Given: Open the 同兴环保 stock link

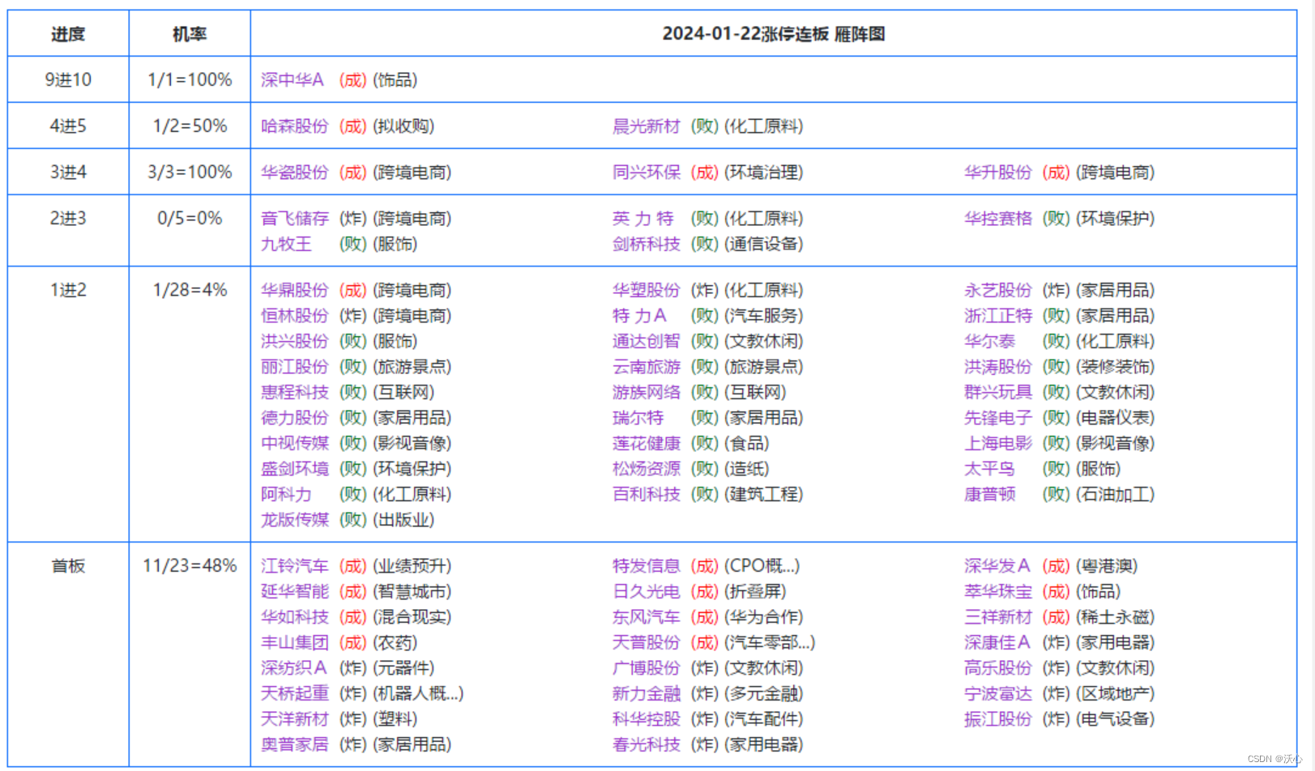Looking at the screenshot, I should pos(647,173).
